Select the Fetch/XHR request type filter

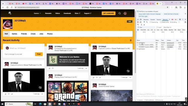143,30
